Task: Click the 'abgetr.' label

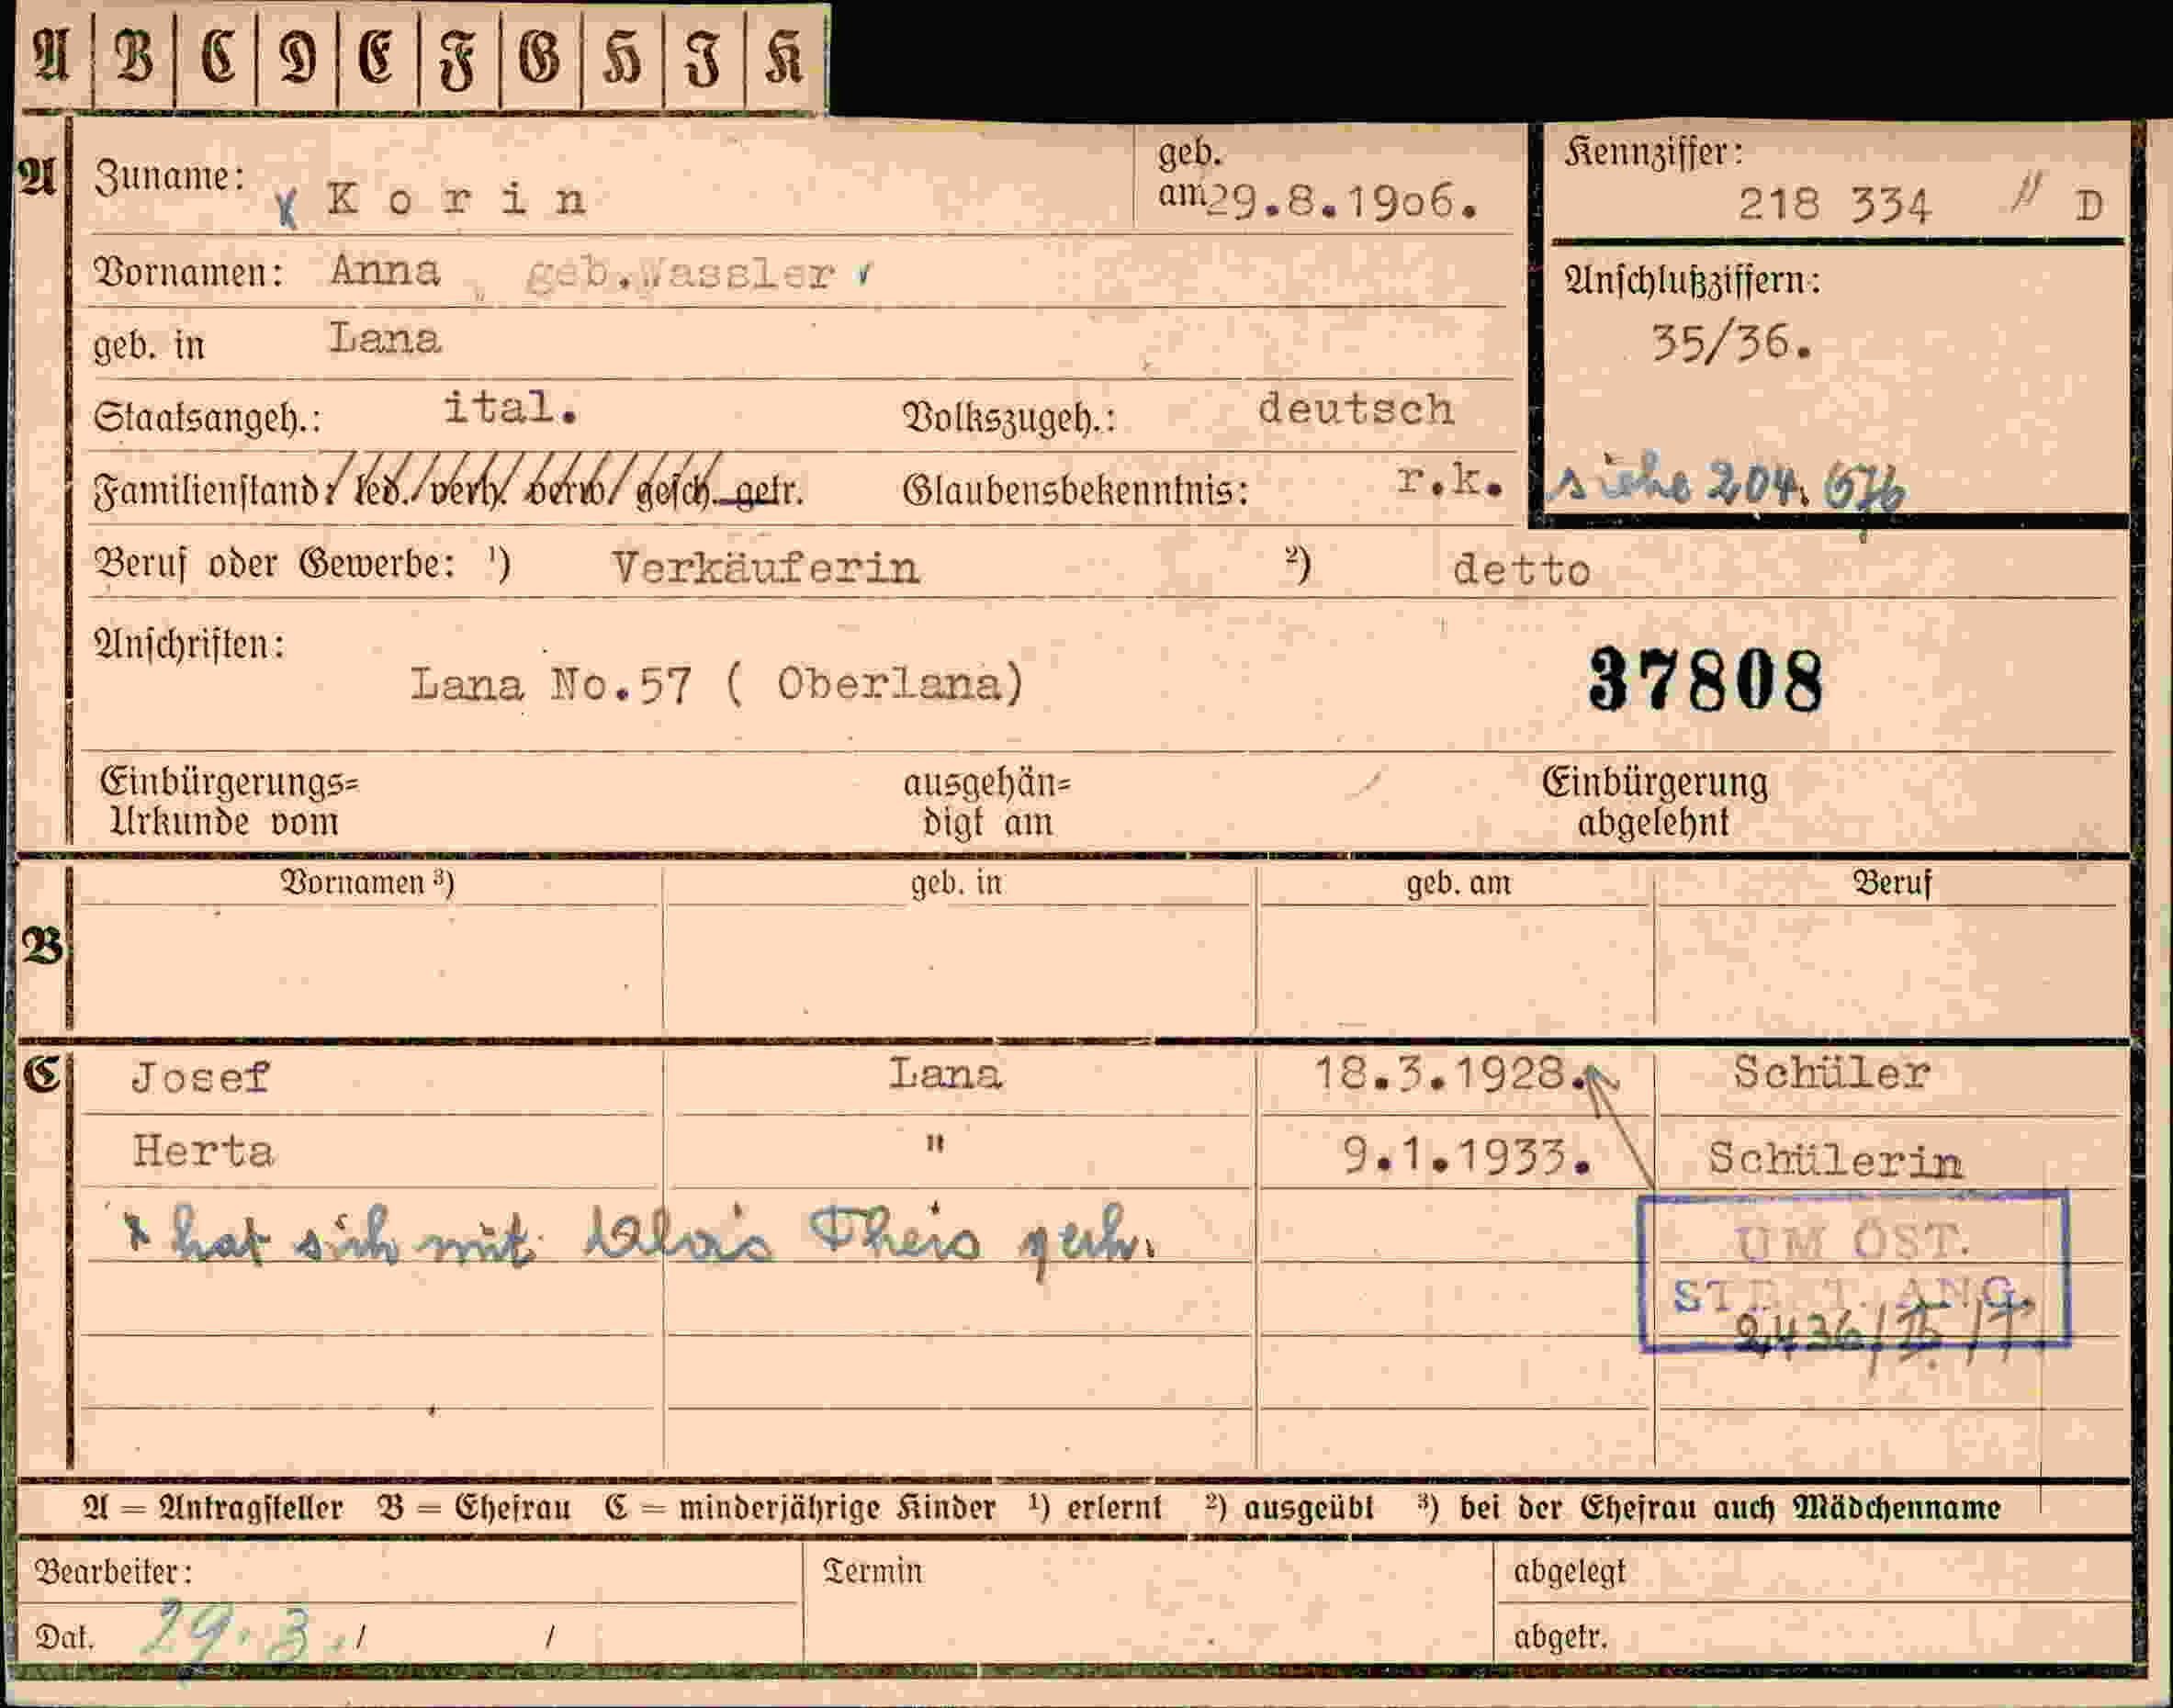Action: coord(1560,1638)
